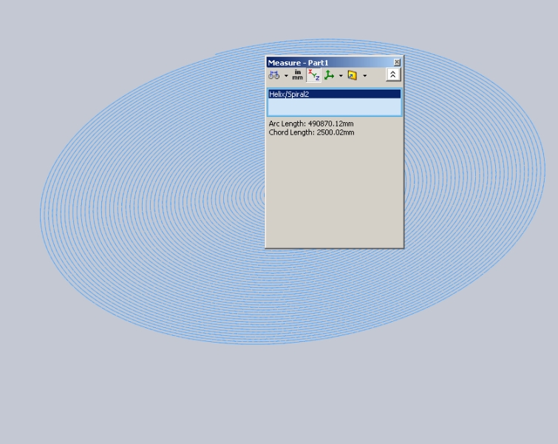Click the Chord Length measurement result
This screenshot has width=558, height=444.
click(311, 132)
